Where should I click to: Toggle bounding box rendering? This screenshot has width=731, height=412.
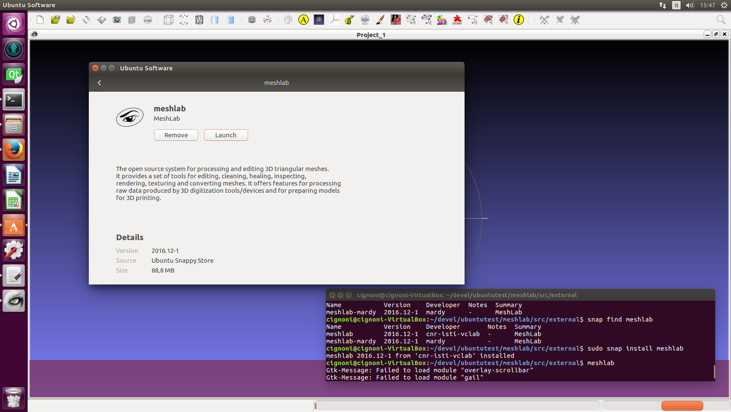click(x=169, y=20)
